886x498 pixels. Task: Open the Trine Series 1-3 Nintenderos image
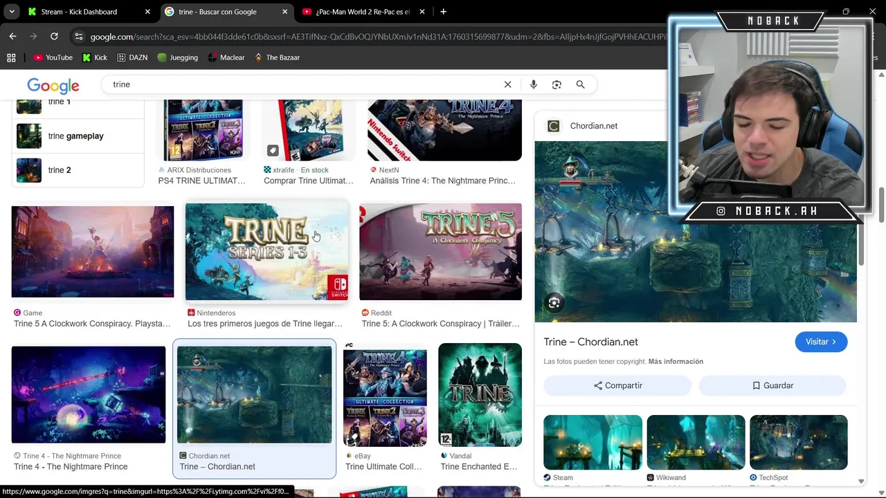[x=266, y=252]
